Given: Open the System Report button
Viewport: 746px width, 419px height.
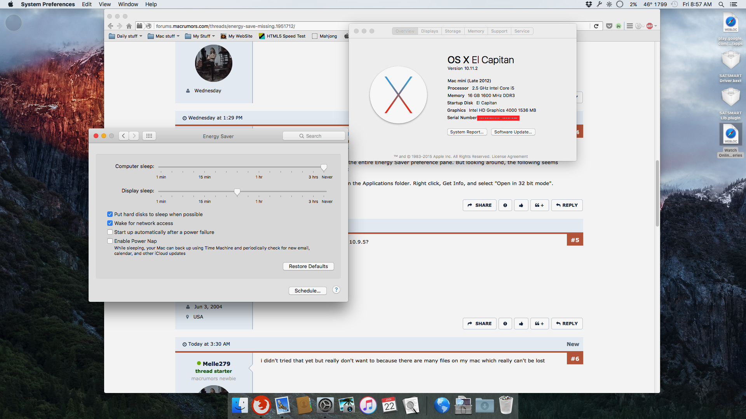Looking at the screenshot, I should (467, 132).
